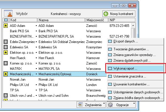Image resolution: width=166 pixels, height=112 pixels.
Task: Click the blue icon next to Udostępnienie danych osobowych
Action: pos(110,92)
